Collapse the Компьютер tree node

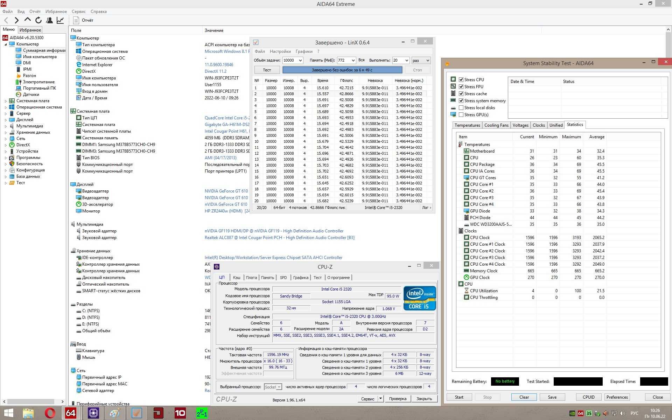pyautogui.click(x=6, y=44)
